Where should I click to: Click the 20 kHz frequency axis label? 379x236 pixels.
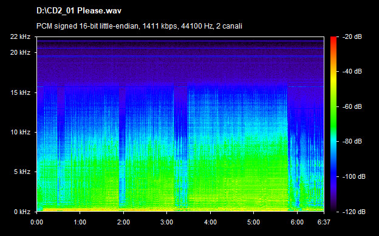point(20,52)
